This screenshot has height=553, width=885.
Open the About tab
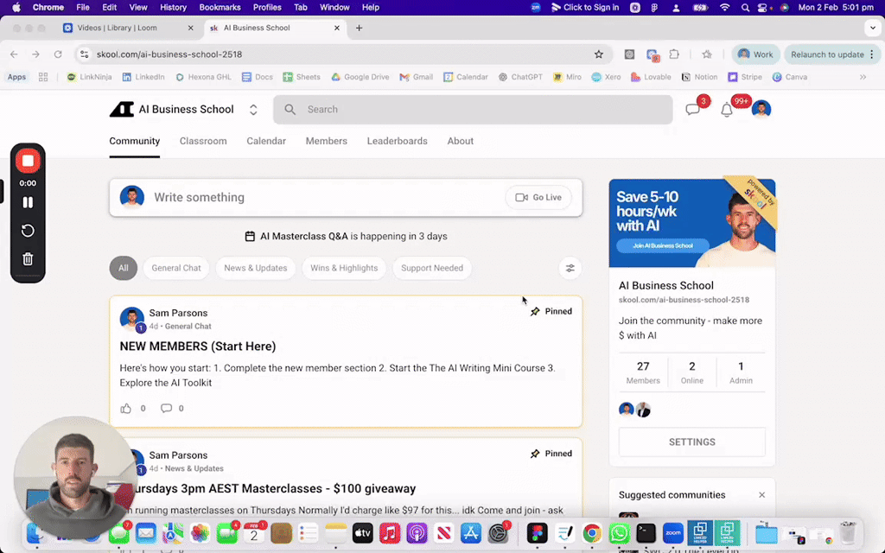(460, 141)
